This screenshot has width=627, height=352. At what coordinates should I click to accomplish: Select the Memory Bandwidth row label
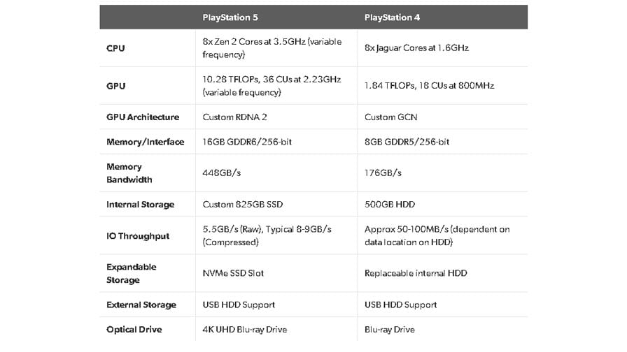coord(129,173)
